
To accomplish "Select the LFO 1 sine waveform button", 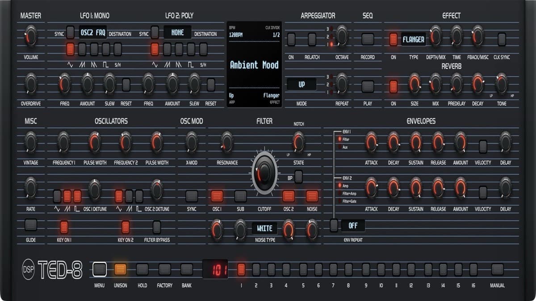I will [x=71, y=49].
